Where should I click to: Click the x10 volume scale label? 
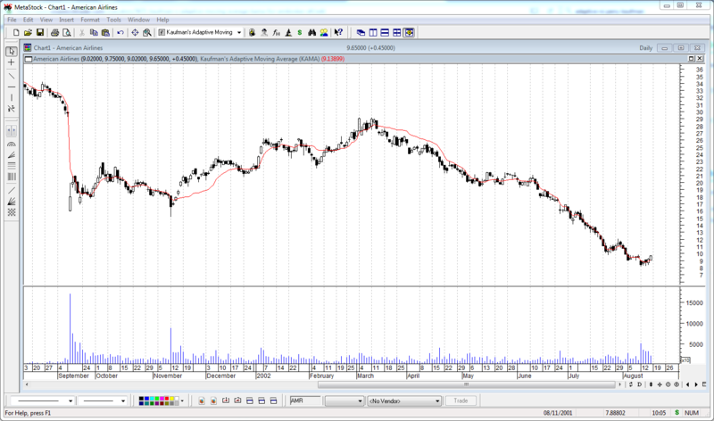(685, 359)
